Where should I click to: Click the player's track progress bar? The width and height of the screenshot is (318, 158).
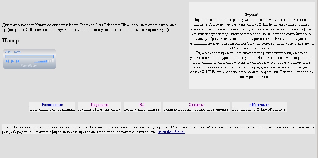[x=29, y=57]
